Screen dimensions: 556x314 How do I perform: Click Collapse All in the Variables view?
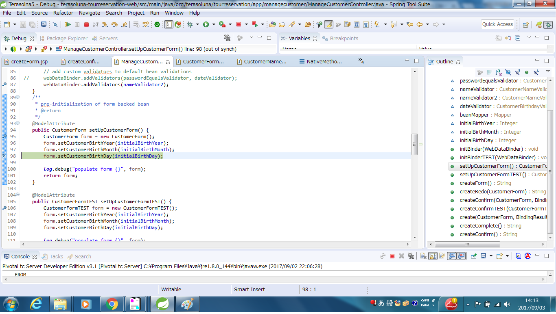518,38
